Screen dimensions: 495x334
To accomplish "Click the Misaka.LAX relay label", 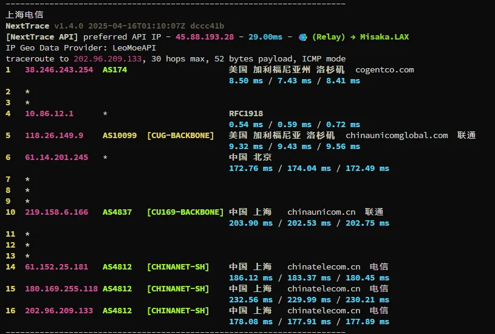I will [384, 37].
